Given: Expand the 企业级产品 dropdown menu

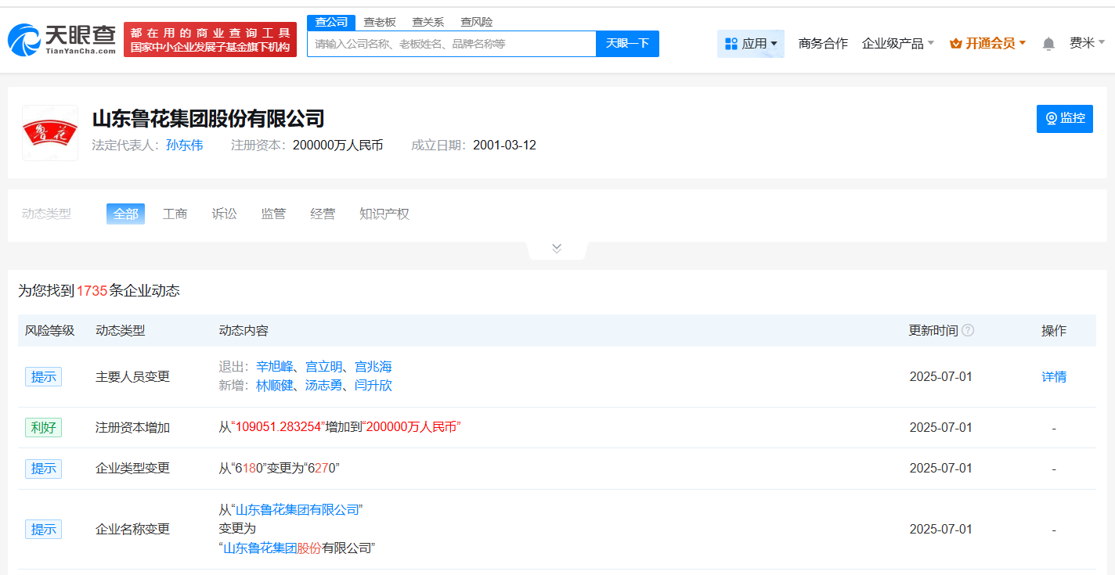Looking at the screenshot, I should click(897, 44).
